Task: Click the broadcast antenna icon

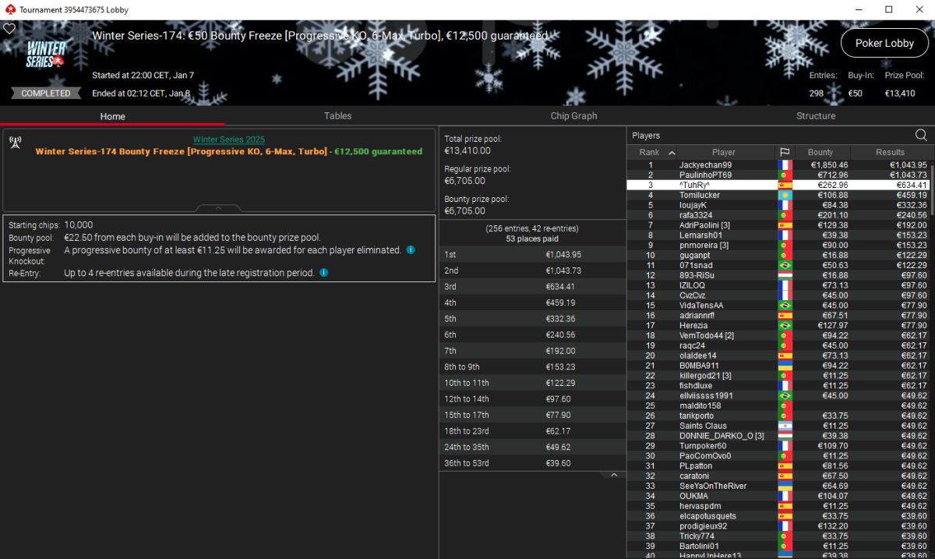Action: click(15, 142)
